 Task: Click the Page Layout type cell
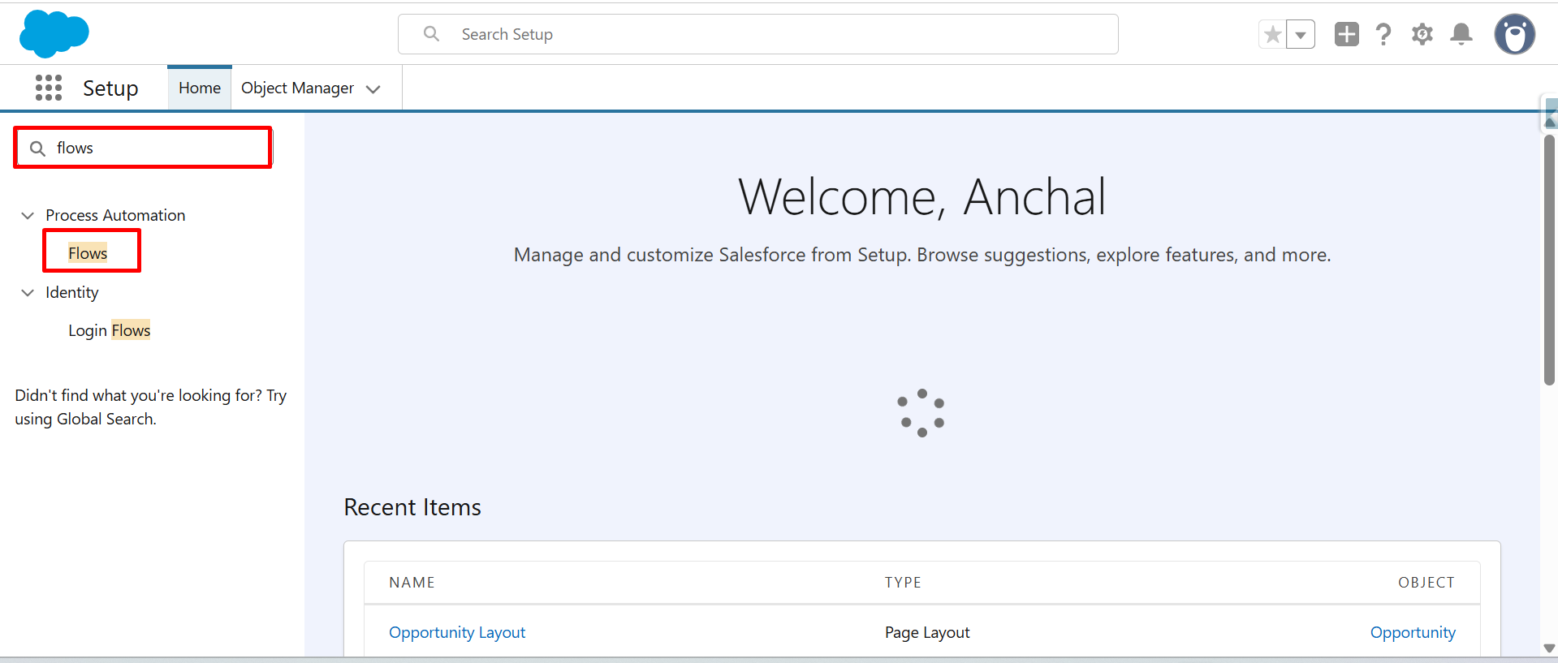pyautogui.click(x=927, y=632)
